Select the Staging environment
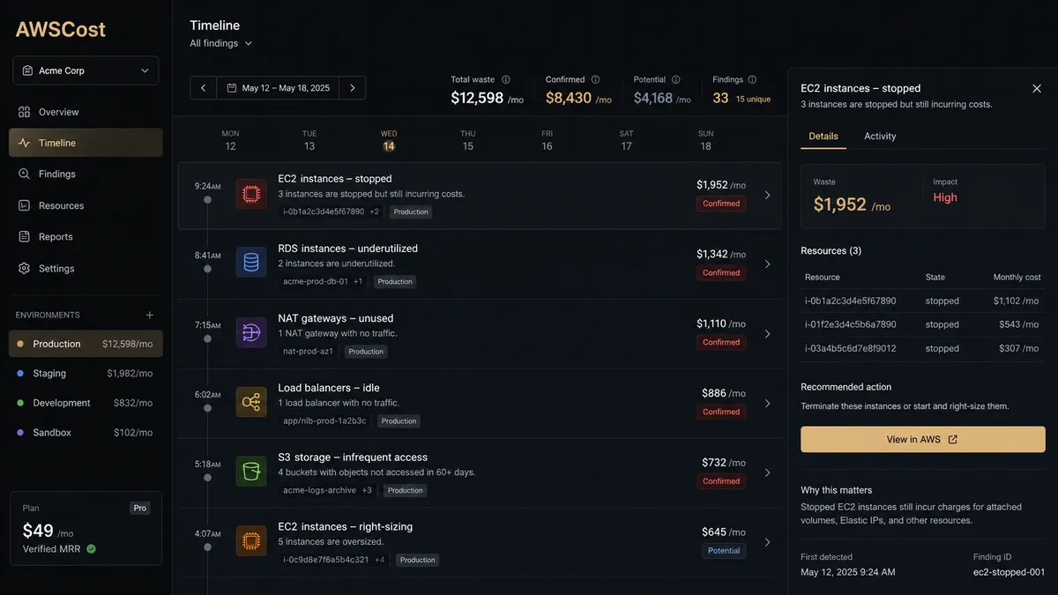This screenshot has height=595, width=1058. point(86,373)
